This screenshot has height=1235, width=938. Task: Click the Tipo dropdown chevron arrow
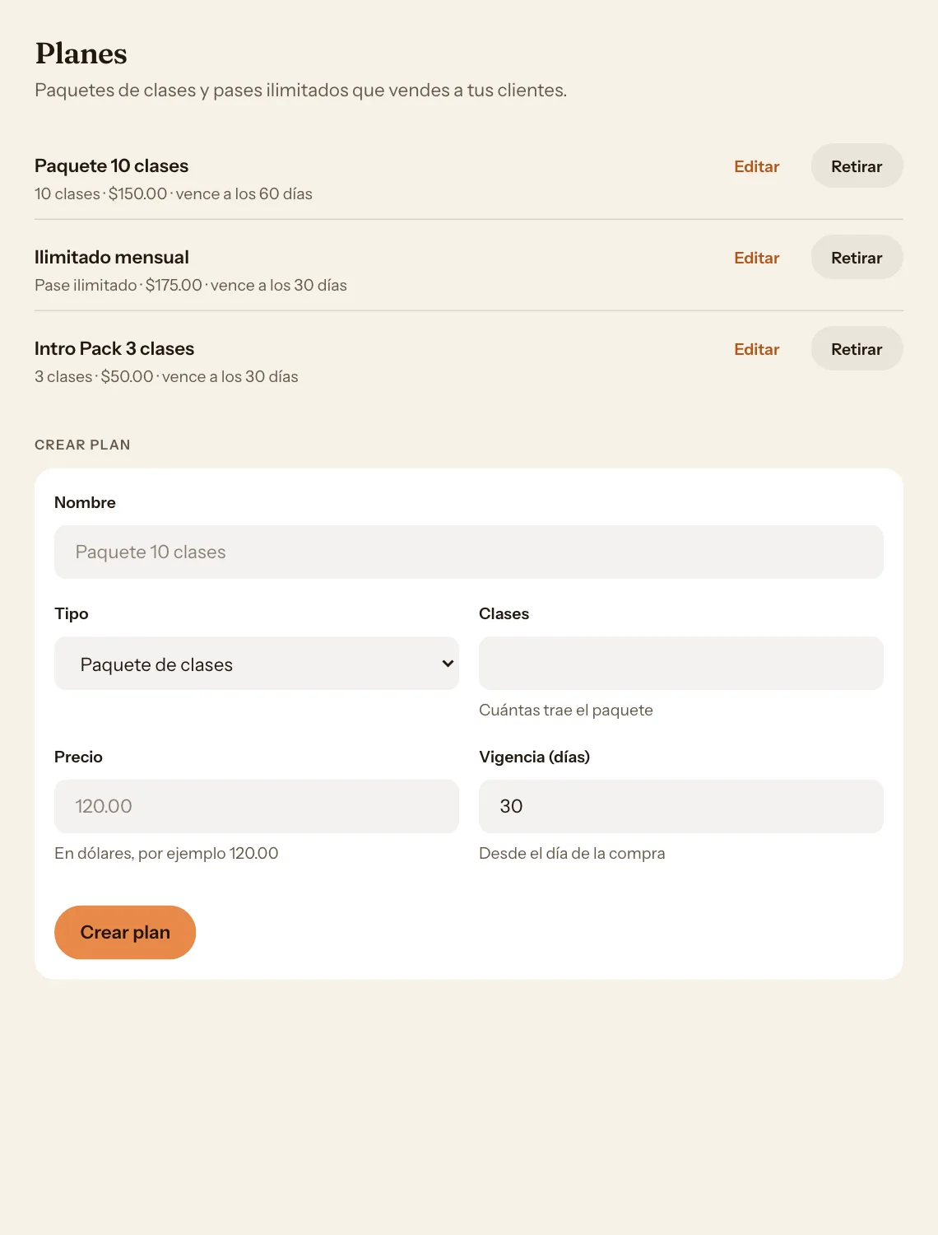point(448,664)
